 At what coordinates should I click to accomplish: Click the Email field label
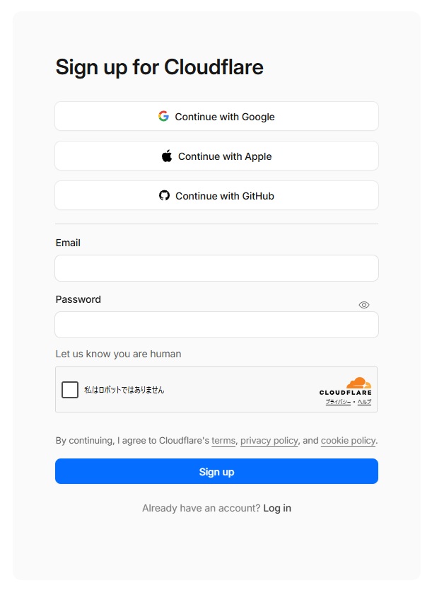(x=68, y=243)
